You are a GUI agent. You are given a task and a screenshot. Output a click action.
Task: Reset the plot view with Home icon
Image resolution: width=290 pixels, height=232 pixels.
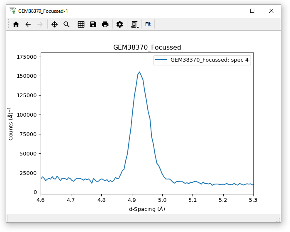[16, 24]
